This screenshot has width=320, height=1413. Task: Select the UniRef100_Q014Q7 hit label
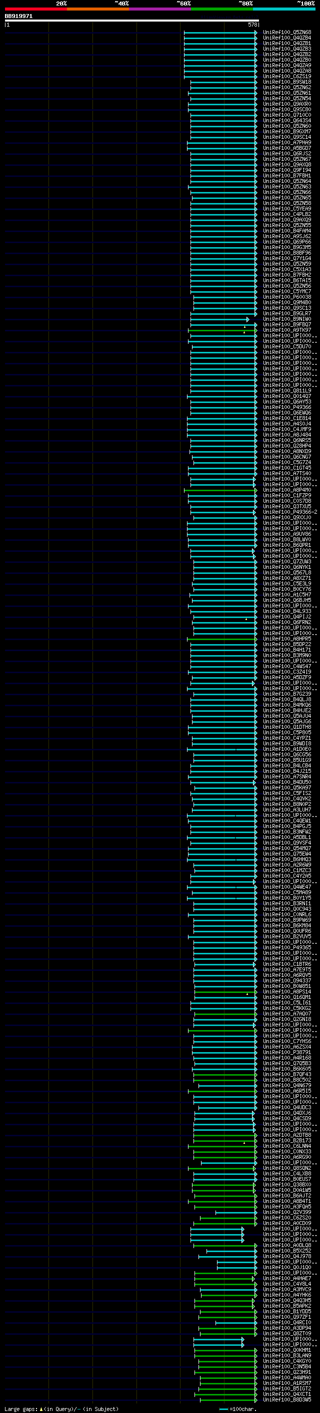click(x=287, y=396)
